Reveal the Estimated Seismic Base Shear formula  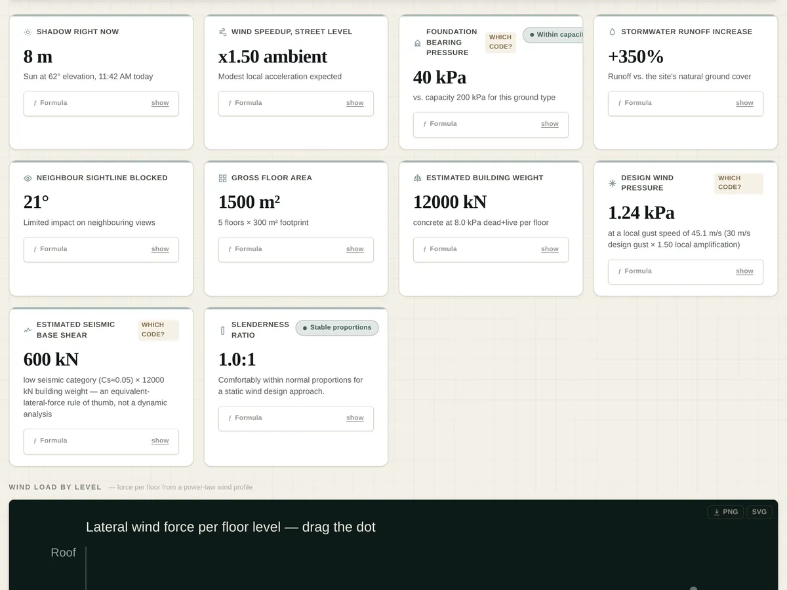[x=160, y=441]
